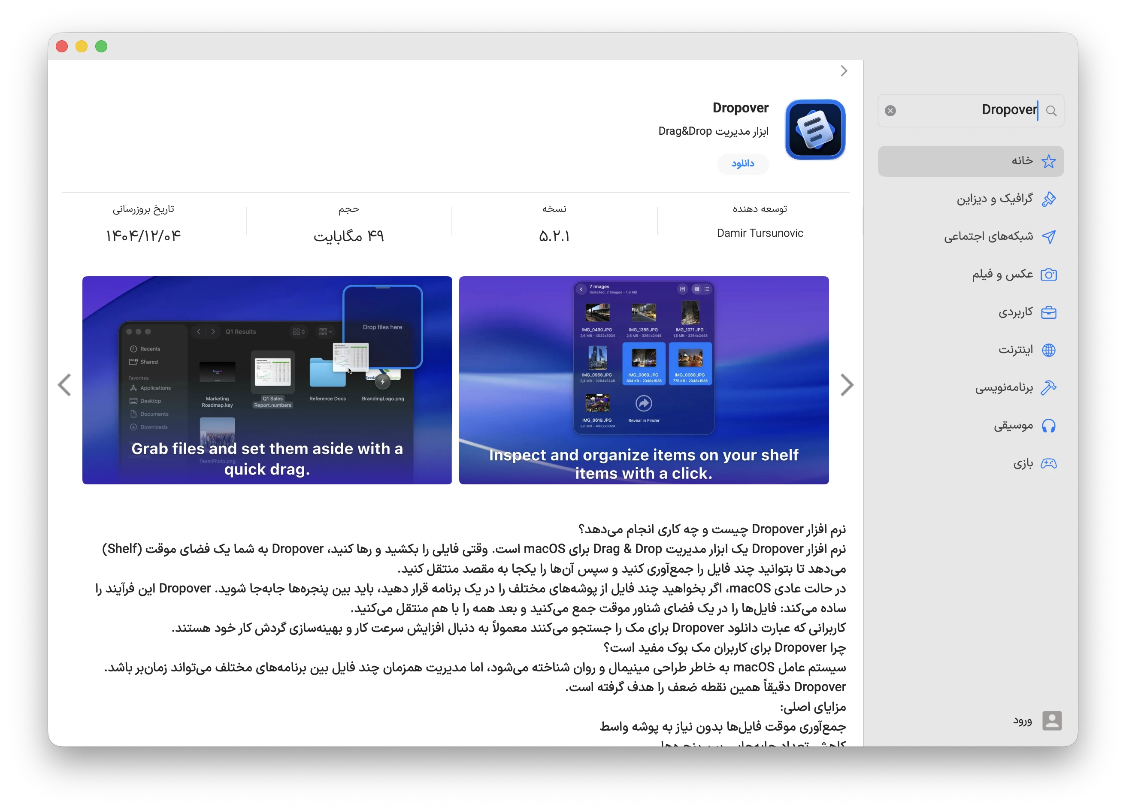Open the 'Grab files' screenshot thumbnail

click(267, 380)
